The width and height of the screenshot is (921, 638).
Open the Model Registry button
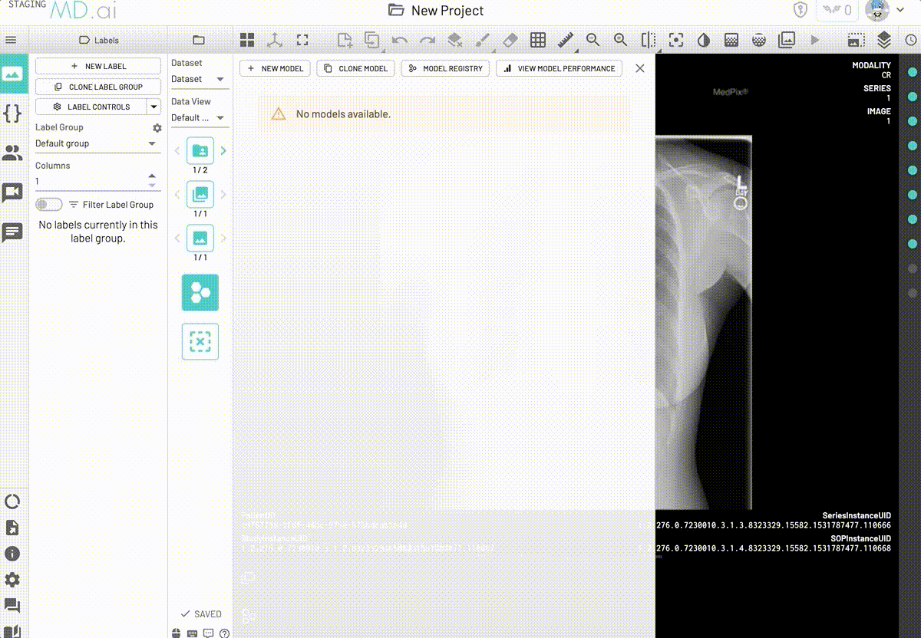(x=445, y=68)
